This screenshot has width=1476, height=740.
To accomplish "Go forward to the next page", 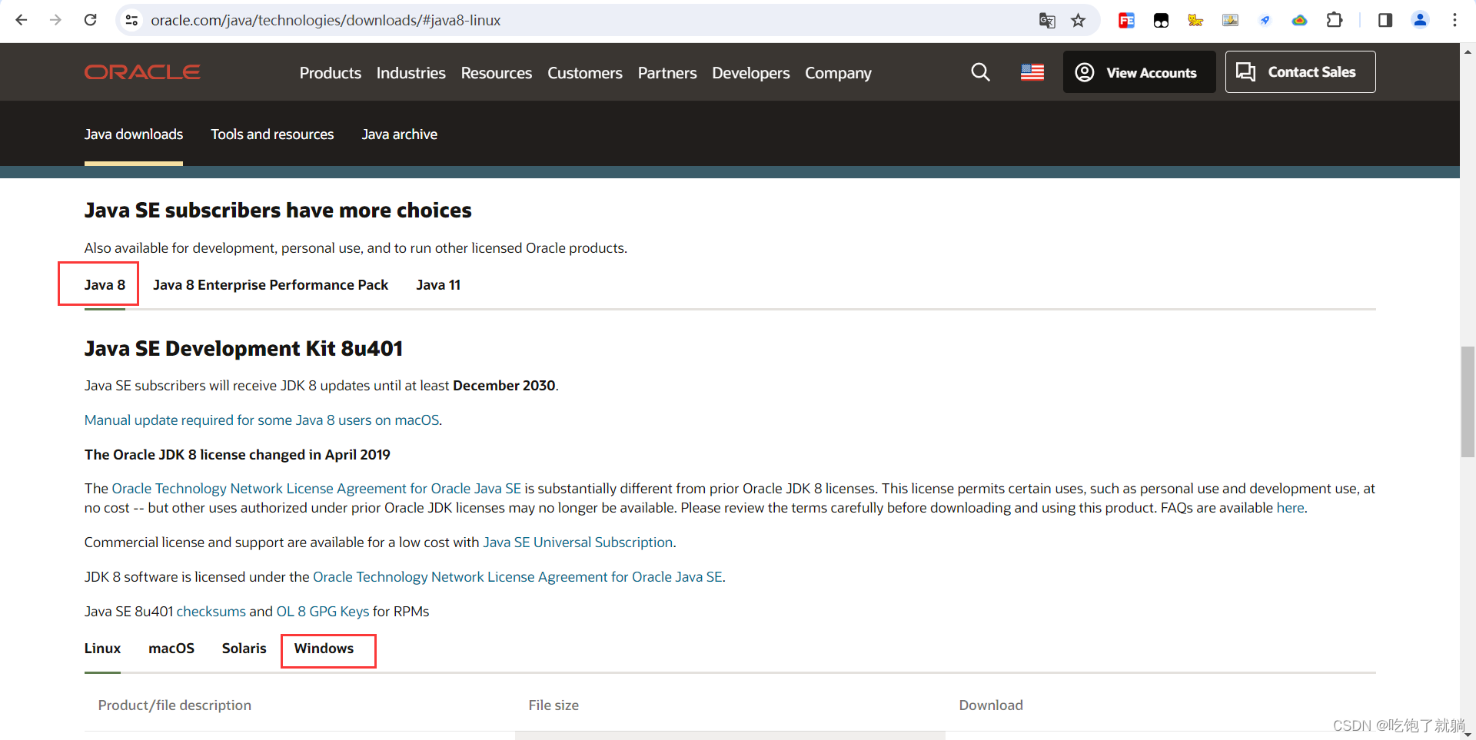I will pyautogui.click(x=55, y=20).
